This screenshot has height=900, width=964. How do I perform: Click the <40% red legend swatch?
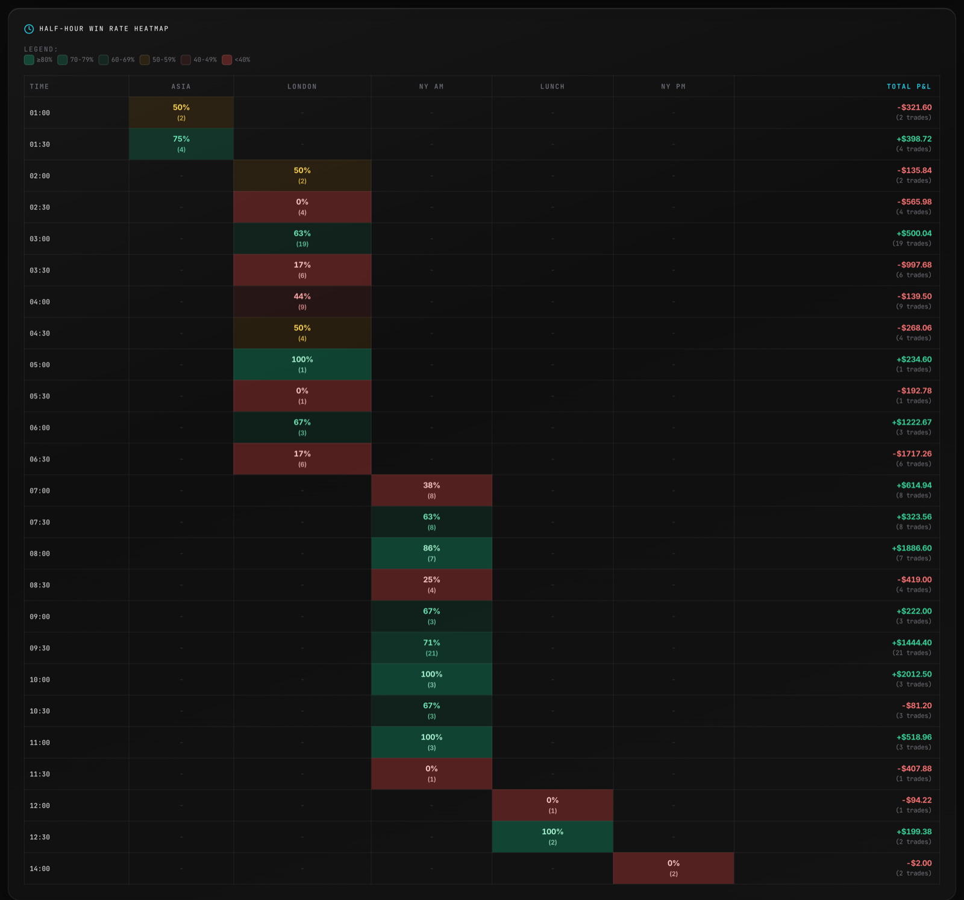click(x=227, y=60)
